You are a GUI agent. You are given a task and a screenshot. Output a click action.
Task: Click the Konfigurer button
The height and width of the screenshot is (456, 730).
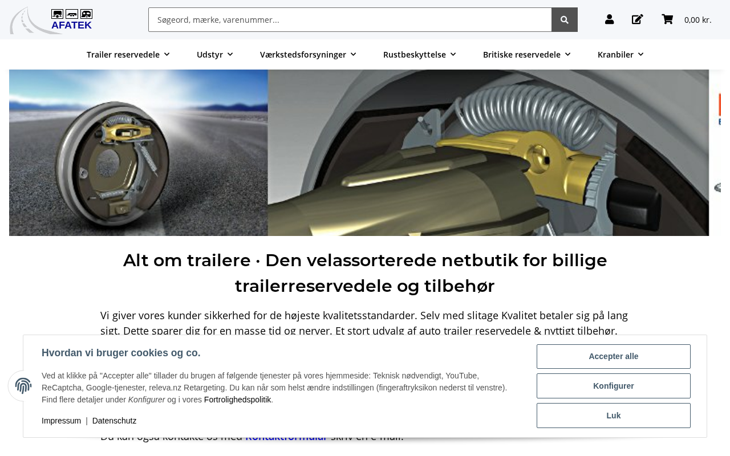pyautogui.click(x=614, y=386)
